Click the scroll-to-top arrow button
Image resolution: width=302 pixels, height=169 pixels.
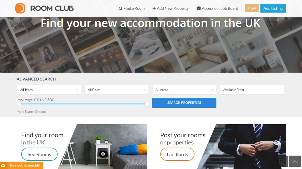[295, 162]
